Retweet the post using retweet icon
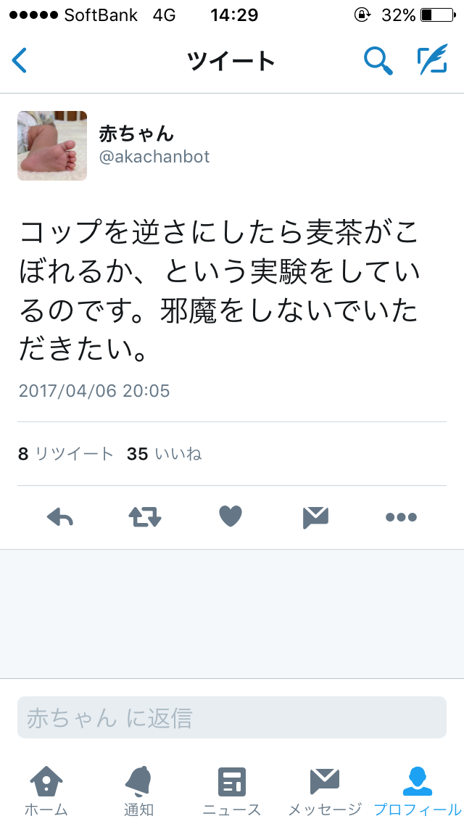 click(x=145, y=517)
